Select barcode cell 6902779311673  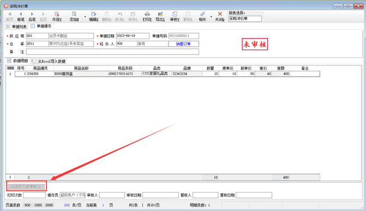tap(125, 74)
